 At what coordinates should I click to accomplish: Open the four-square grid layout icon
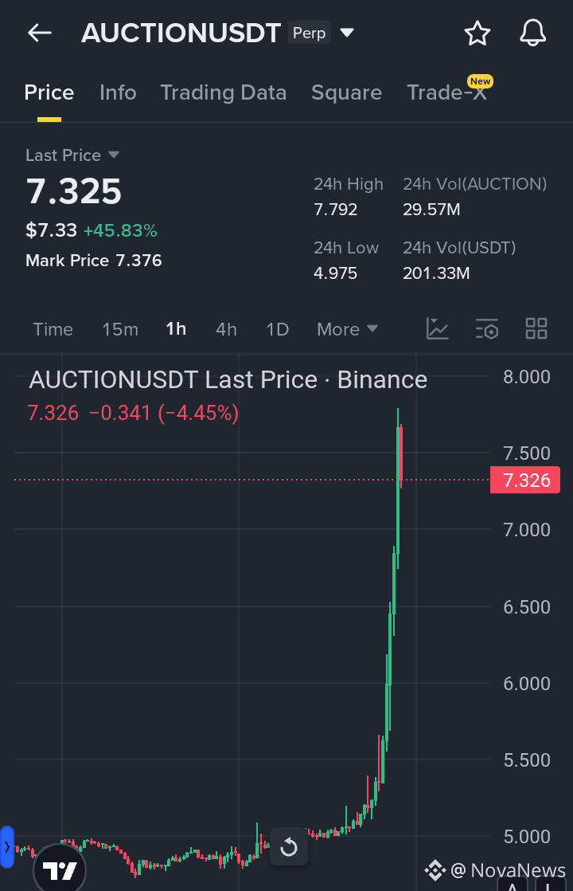tap(536, 328)
